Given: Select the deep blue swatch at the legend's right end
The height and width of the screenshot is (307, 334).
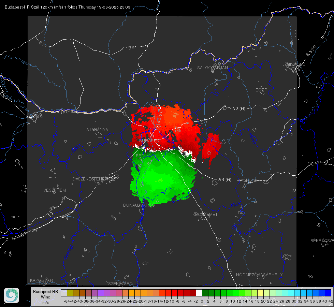Looking at the screenshot, I should (x=328, y=293).
